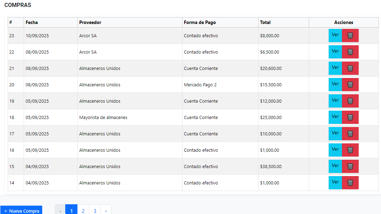Viewport: 381px width, 214px height.
Task: Select current page 1 in pagination
Action: point(72,211)
